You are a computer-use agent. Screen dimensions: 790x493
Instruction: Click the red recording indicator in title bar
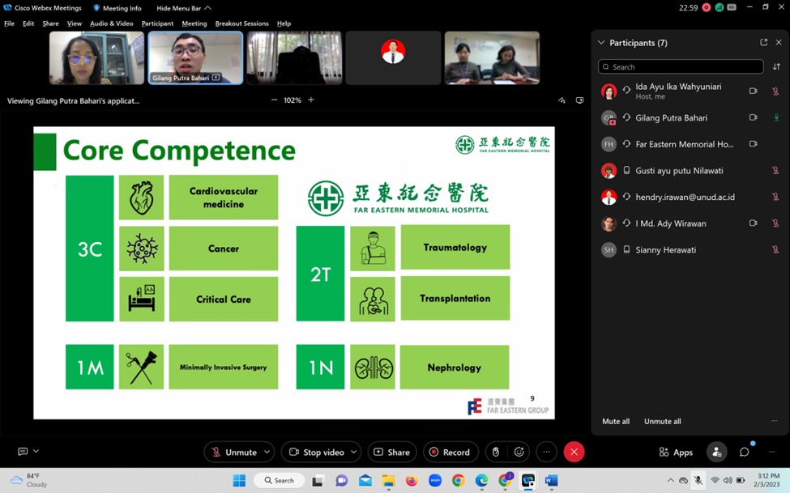(x=707, y=7)
